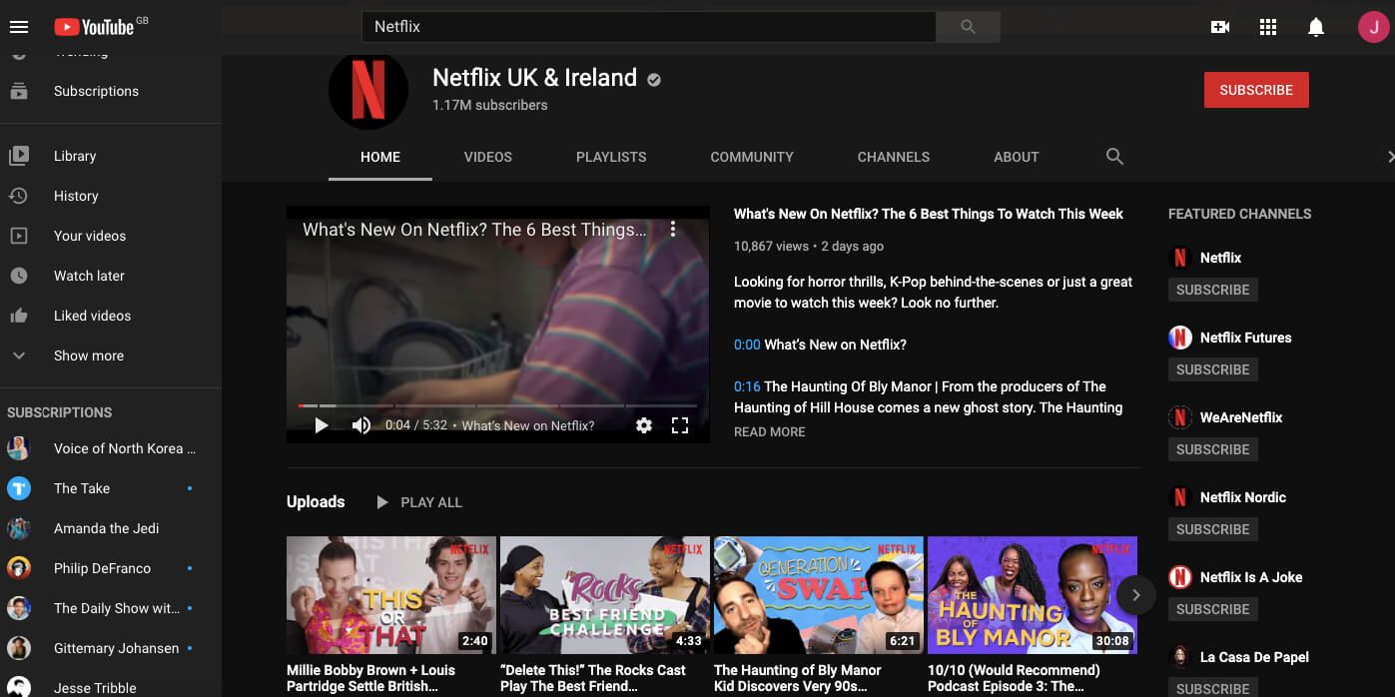Open player settings gear

click(x=644, y=425)
